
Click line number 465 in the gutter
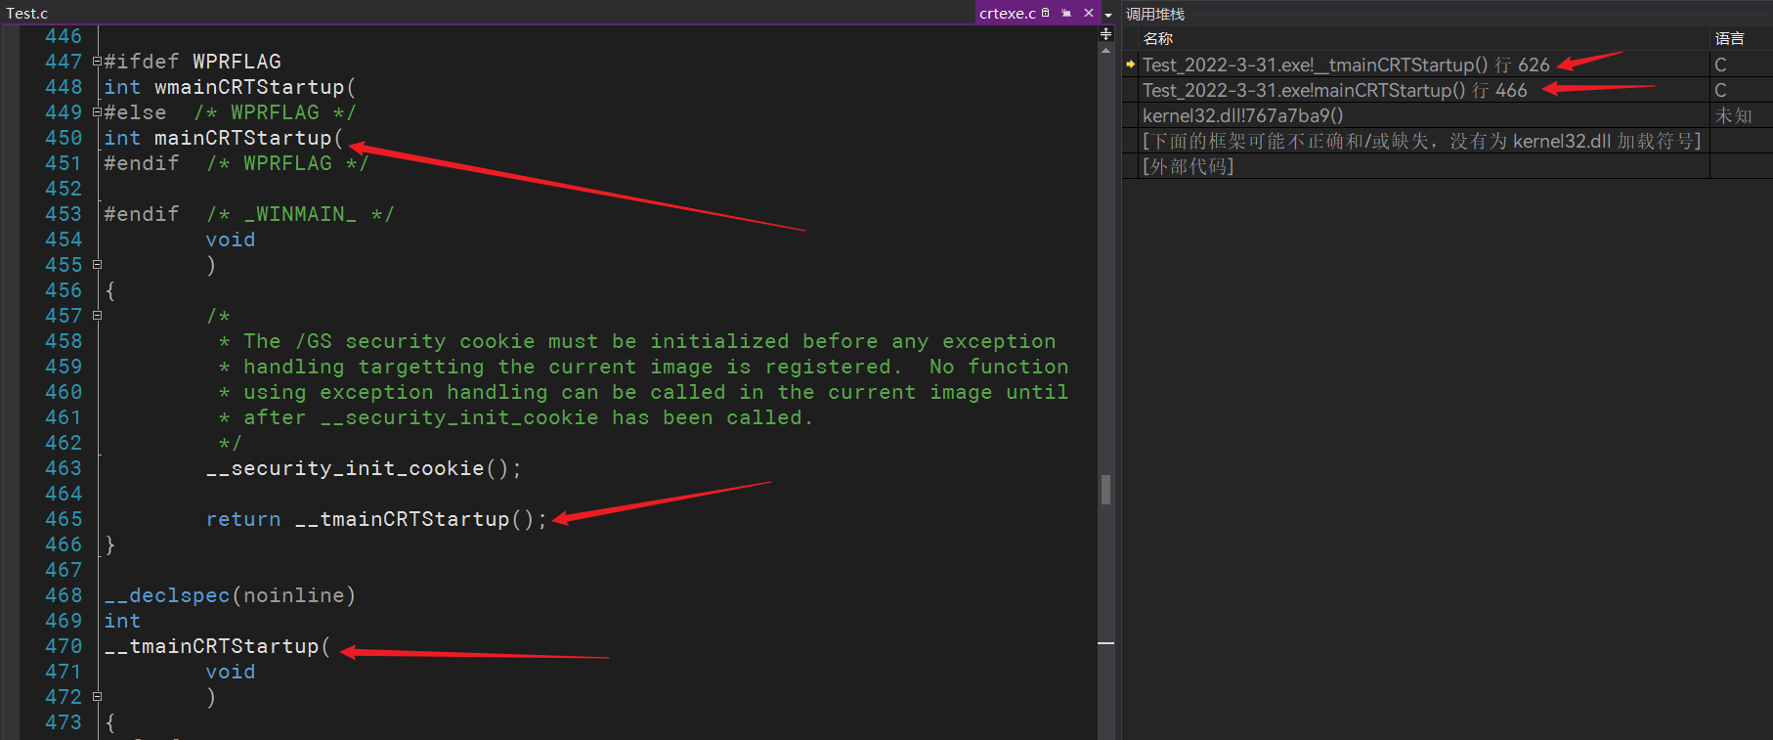[x=64, y=519]
